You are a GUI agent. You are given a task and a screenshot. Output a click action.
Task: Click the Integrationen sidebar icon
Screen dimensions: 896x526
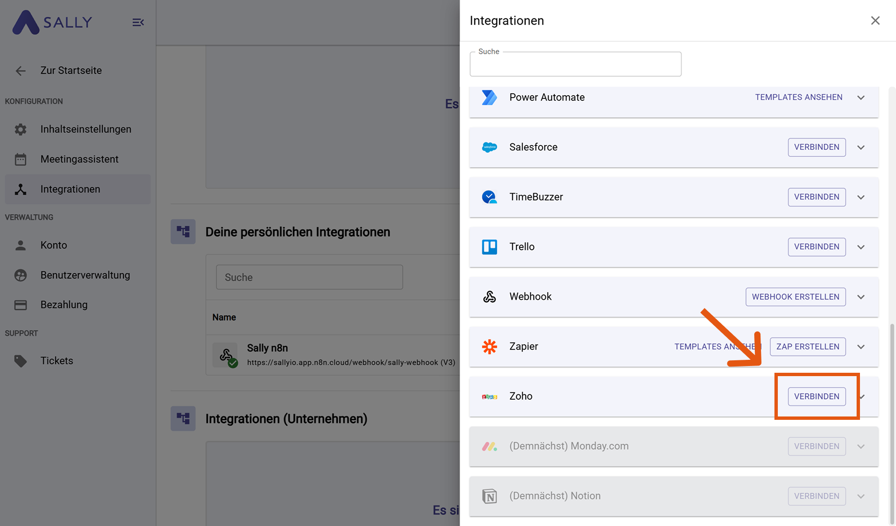click(x=20, y=189)
